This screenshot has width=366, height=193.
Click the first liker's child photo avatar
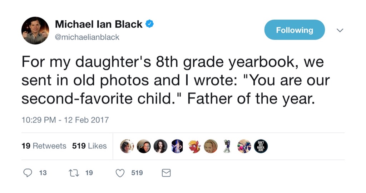tap(127, 146)
